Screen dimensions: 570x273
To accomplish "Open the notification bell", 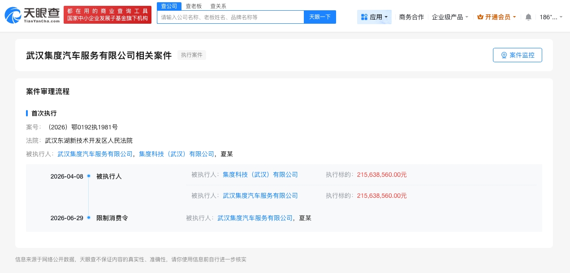I will [x=528, y=17].
